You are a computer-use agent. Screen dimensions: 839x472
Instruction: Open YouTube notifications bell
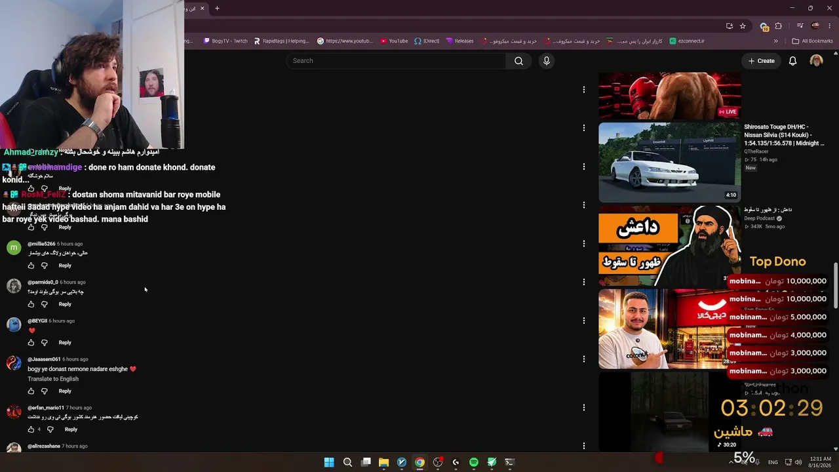[x=792, y=61]
